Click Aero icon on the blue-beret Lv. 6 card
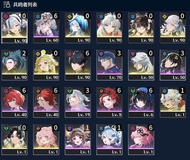Viewport: 190px width, 160px height. point(133,91)
